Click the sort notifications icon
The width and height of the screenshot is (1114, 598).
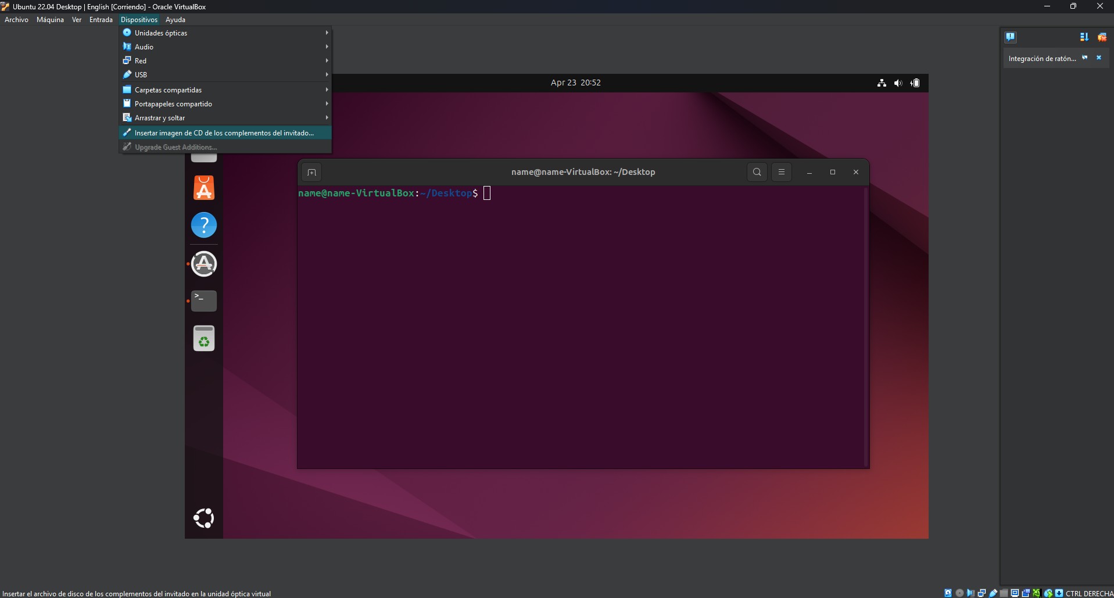[1084, 37]
